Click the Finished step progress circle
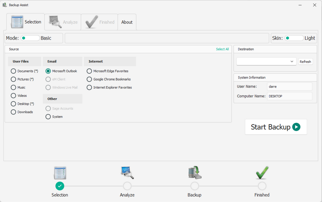 pyautogui.click(x=262, y=186)
